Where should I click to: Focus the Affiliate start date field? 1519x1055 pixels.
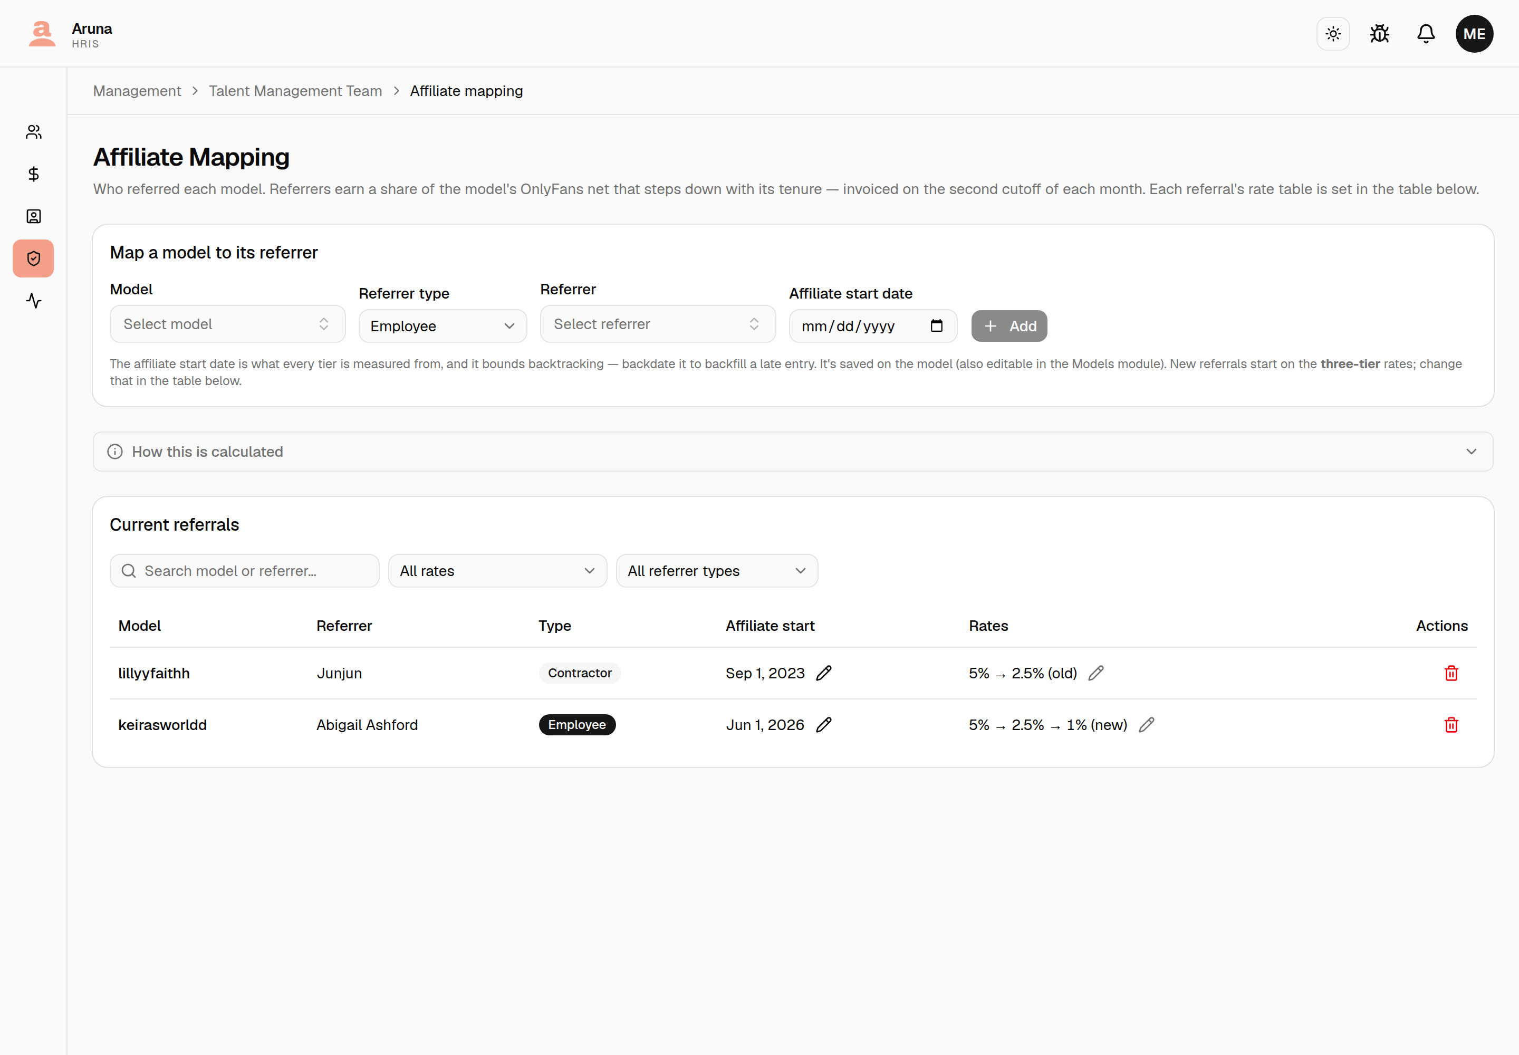[x=872, y=326]
